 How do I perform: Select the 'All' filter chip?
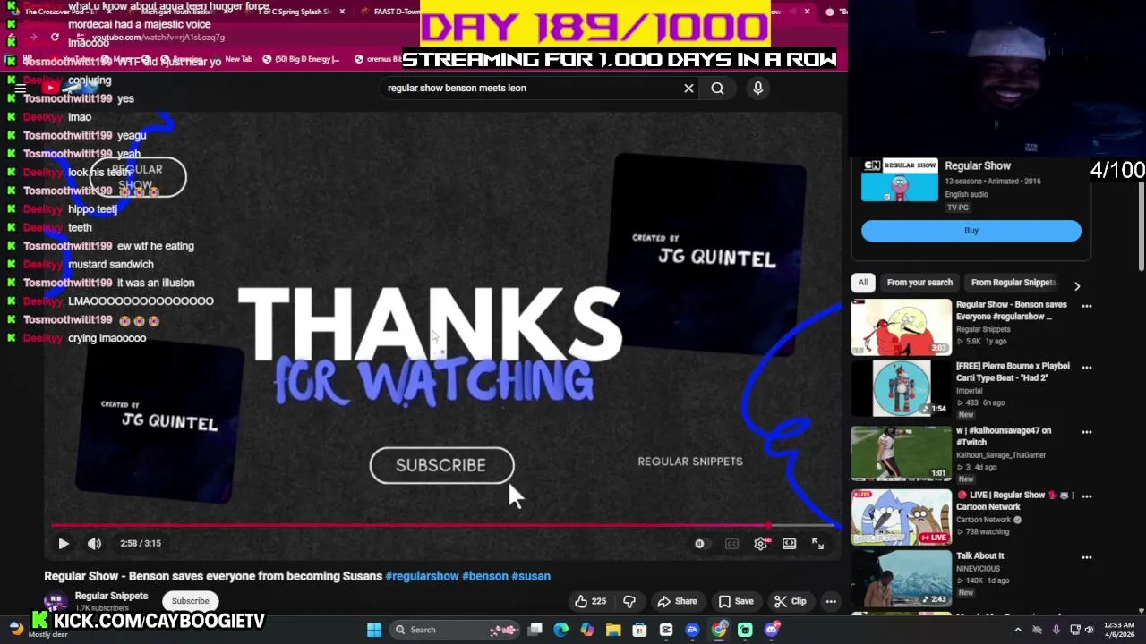tap(863, 283)
